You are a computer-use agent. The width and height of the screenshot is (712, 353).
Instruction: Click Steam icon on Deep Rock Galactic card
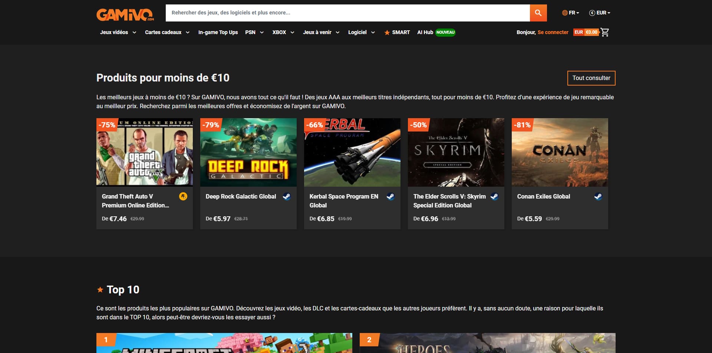point(287,196)
